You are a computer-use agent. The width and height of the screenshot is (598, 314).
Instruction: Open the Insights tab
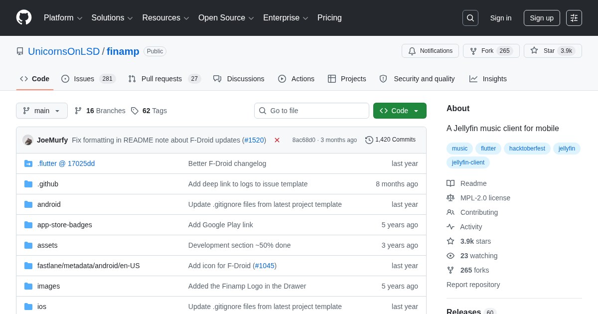point(488,79)
